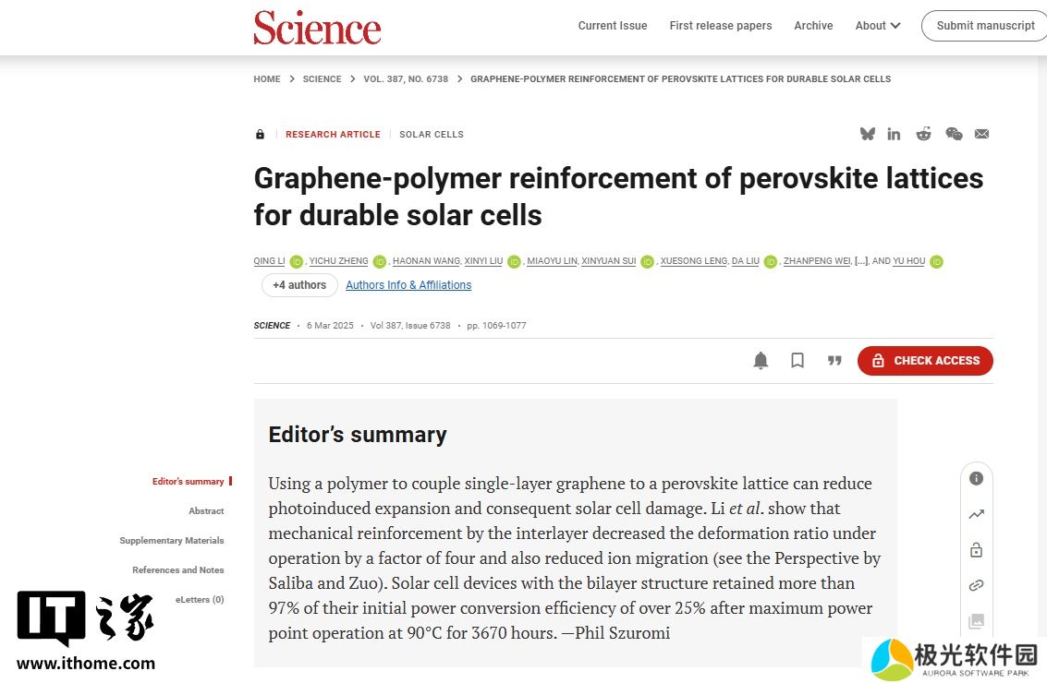The height and width of the screenshot is (683, 1047).
Task: Click the CHECK ACCESS button
Action: point(925,361)
